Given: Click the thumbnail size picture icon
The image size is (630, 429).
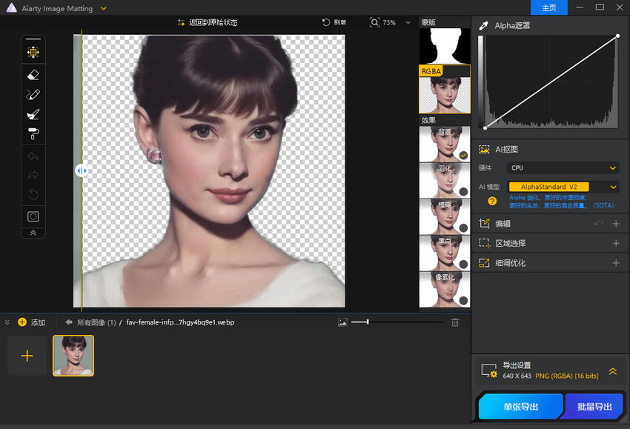Looking at the screenshot, I should 342,322.
